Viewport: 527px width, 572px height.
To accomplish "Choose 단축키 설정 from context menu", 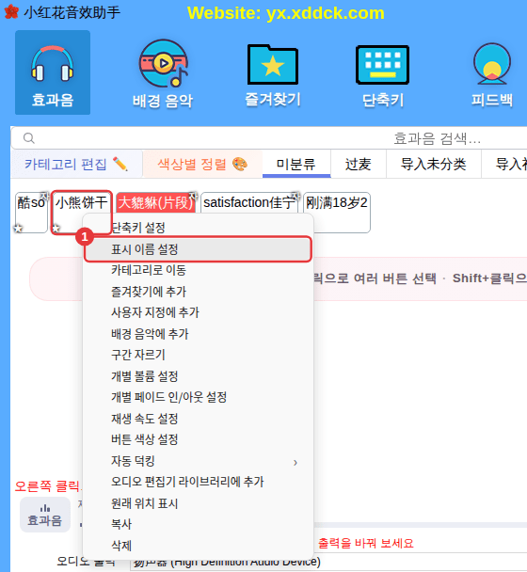I will pos(198,228).
